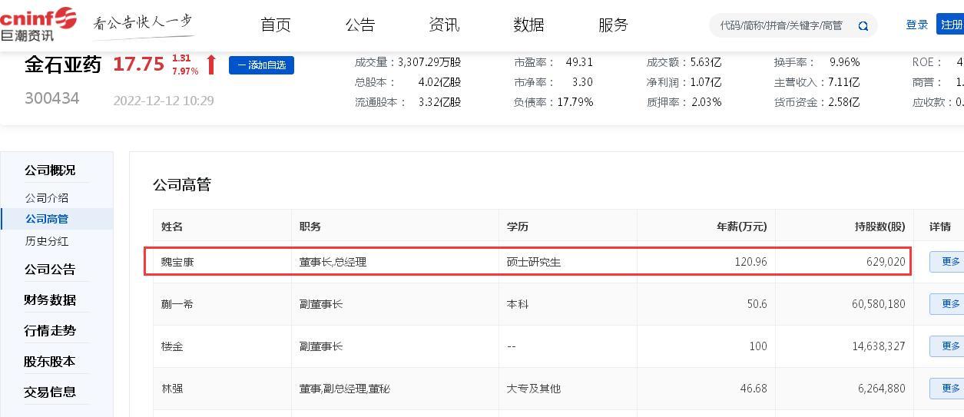This screenshot has width=964, height=417.
Task: Click the 公司高管 section heading
Action: (182, 184)
